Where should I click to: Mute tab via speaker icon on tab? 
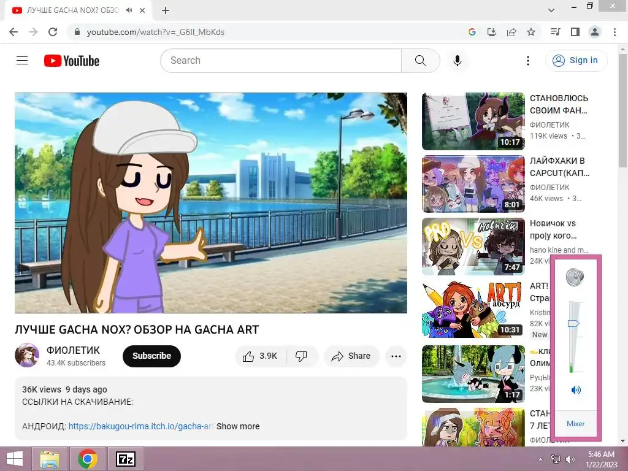[129, 10]
